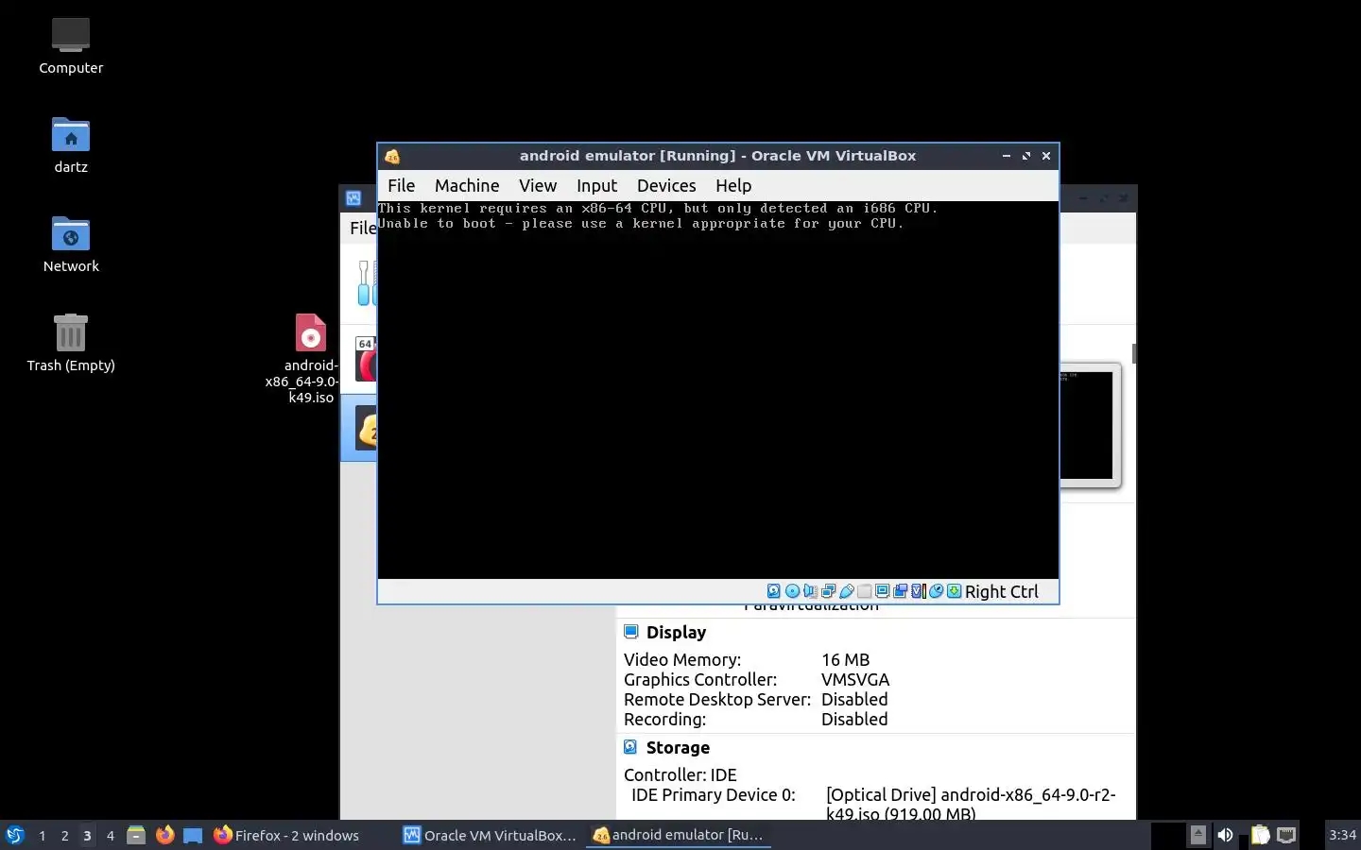Image resolution: width=1361 pixels, height=850 pixels.
Task: Click the Right Ctrl host key label
Action: coord(1001,591)
